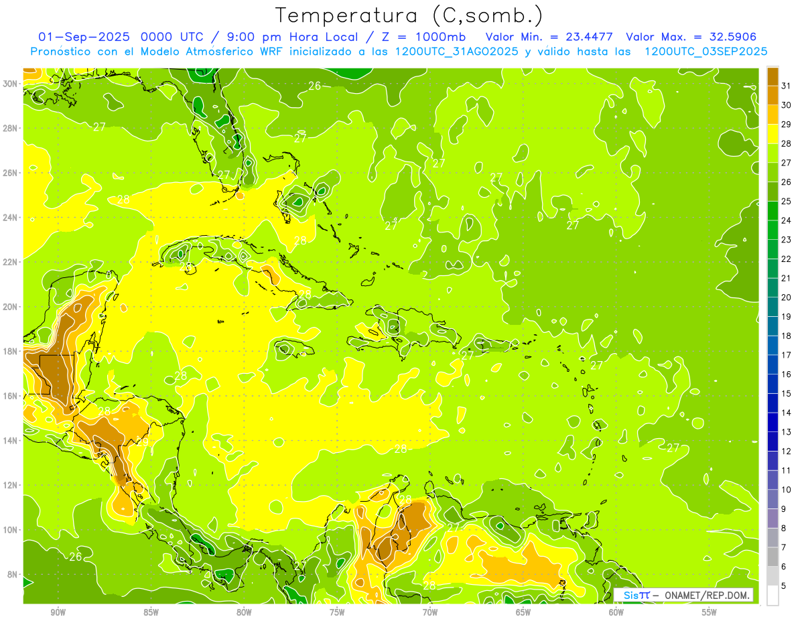This screenshot has height=621, width=804.
Task: Click the 28N latitude axis label
Action: pos(11,128)
